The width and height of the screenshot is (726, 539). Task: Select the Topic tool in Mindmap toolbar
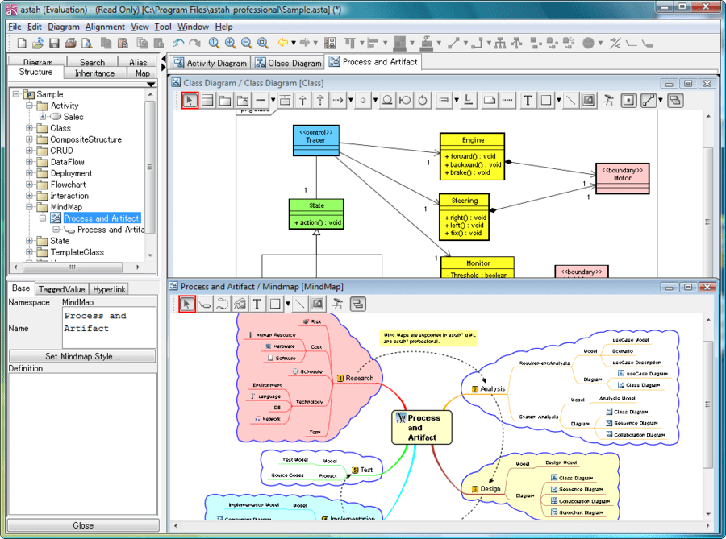205,305
